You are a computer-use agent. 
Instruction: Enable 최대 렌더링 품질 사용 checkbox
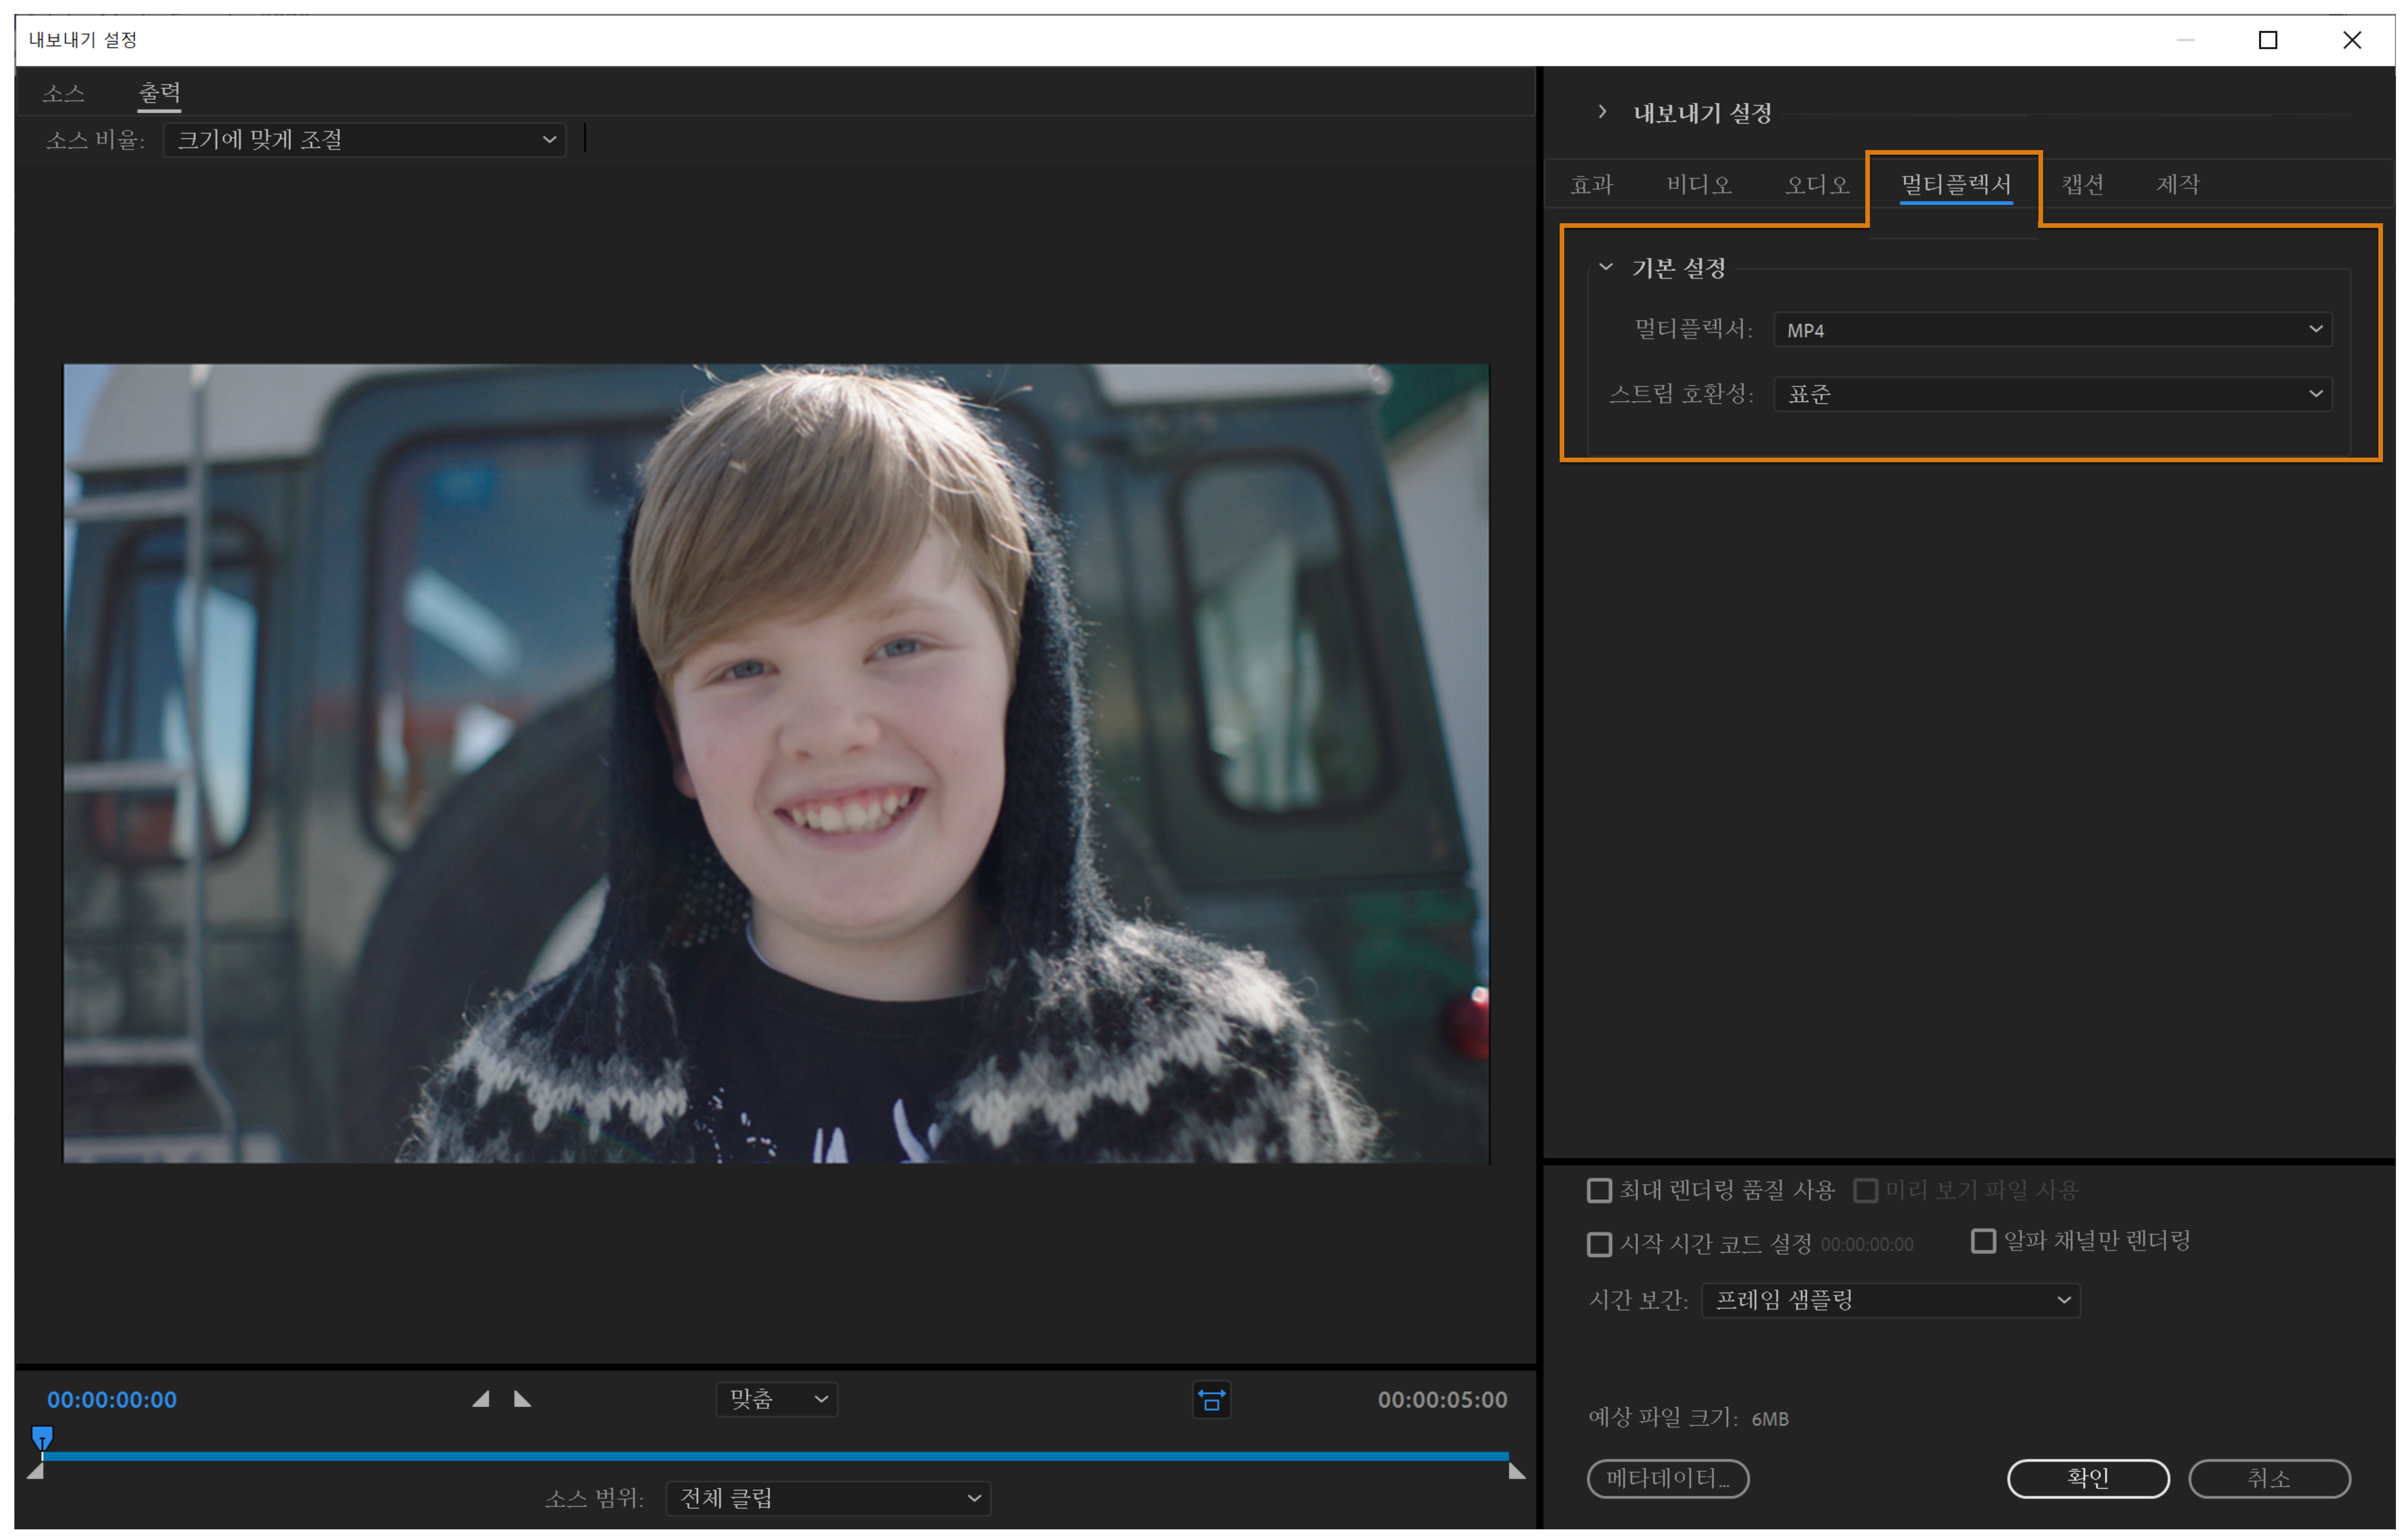click(x=1599, y=1190)
